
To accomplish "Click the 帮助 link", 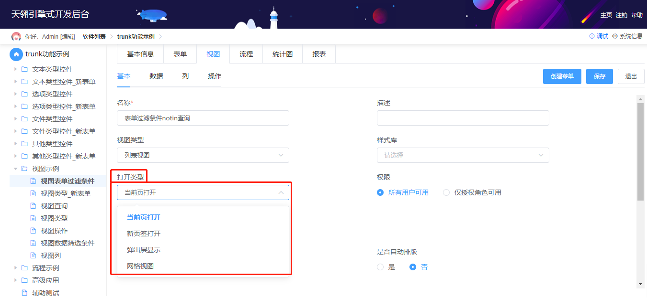I will (637, 15).
